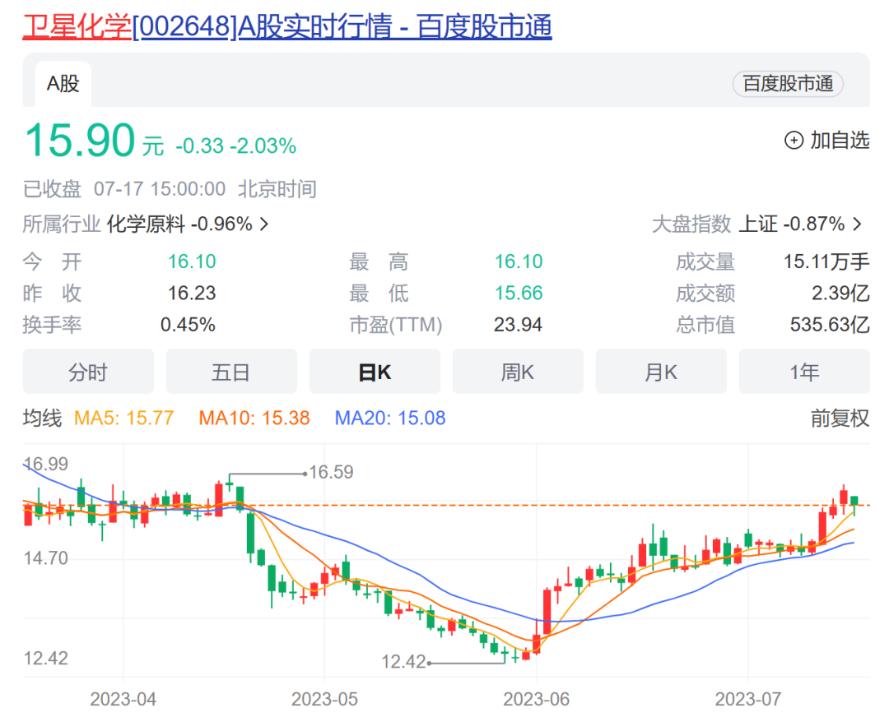Click the 百度股市通 pill button
Image resolution: width=889 pixels, height=717 pixels.
[788, 84]
